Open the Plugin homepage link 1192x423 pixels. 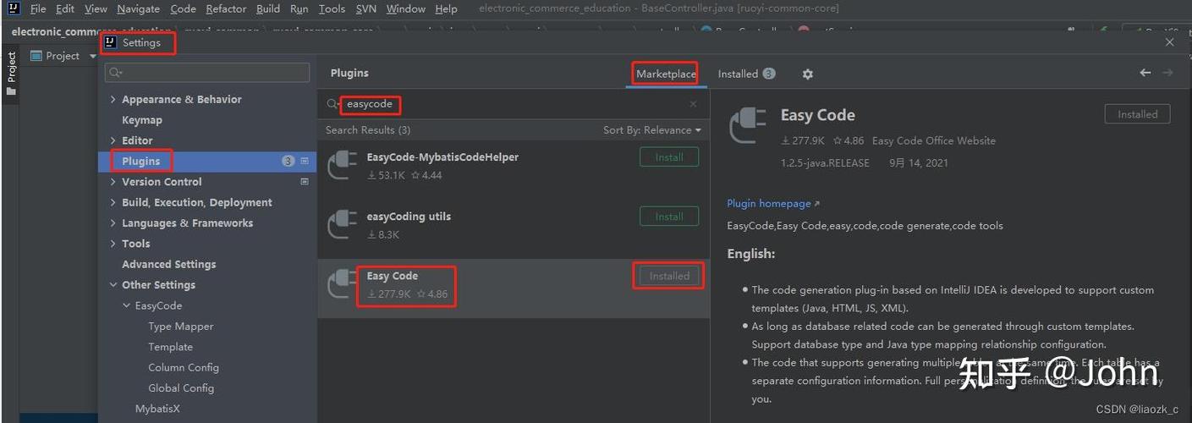click(x=773, y=203)
